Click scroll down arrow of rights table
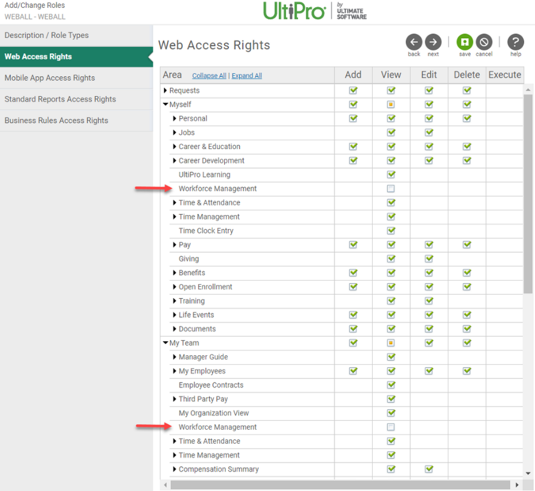 528,473
